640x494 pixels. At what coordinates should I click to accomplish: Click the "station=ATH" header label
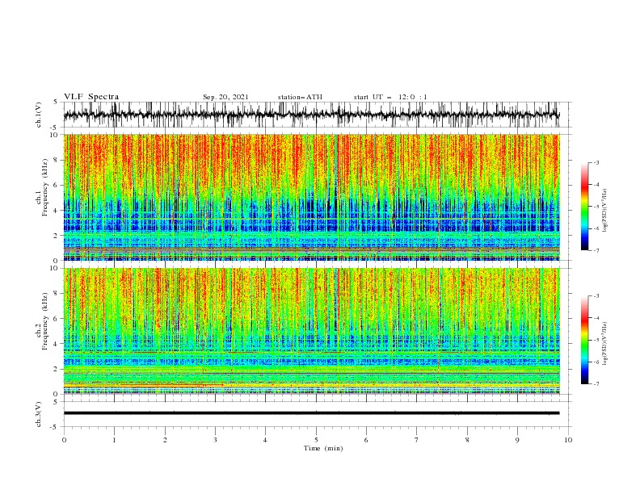click(300, 97)
